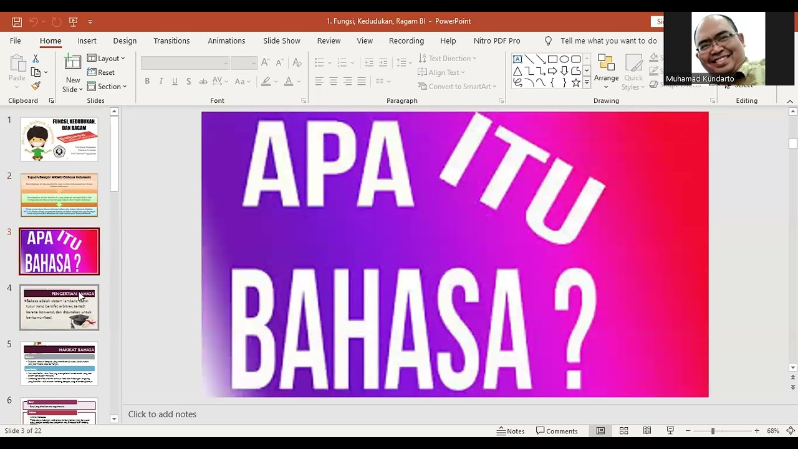The height and width of the screenshot is (449, 798).
Task: Start Slide Show from the status bar icon
Action: [x=670, y=431]
